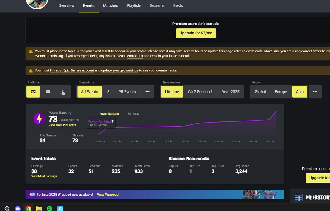The height and width of the screenshot is (211, 330).
Task: Open more region options menu
Action: [315, 92]
